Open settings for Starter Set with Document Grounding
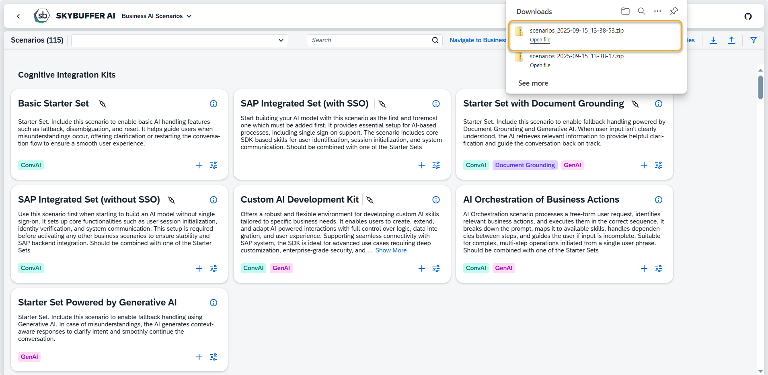The height and width of the screenshot is (375, 768). [659, 165]
